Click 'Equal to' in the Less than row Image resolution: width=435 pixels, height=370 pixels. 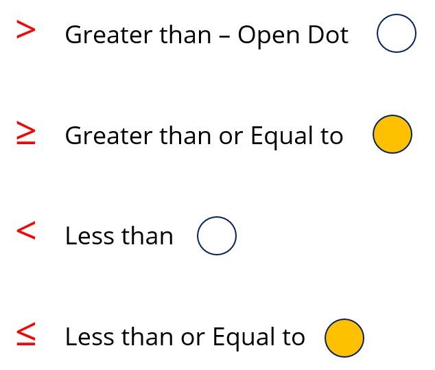(x=259, y=337)
